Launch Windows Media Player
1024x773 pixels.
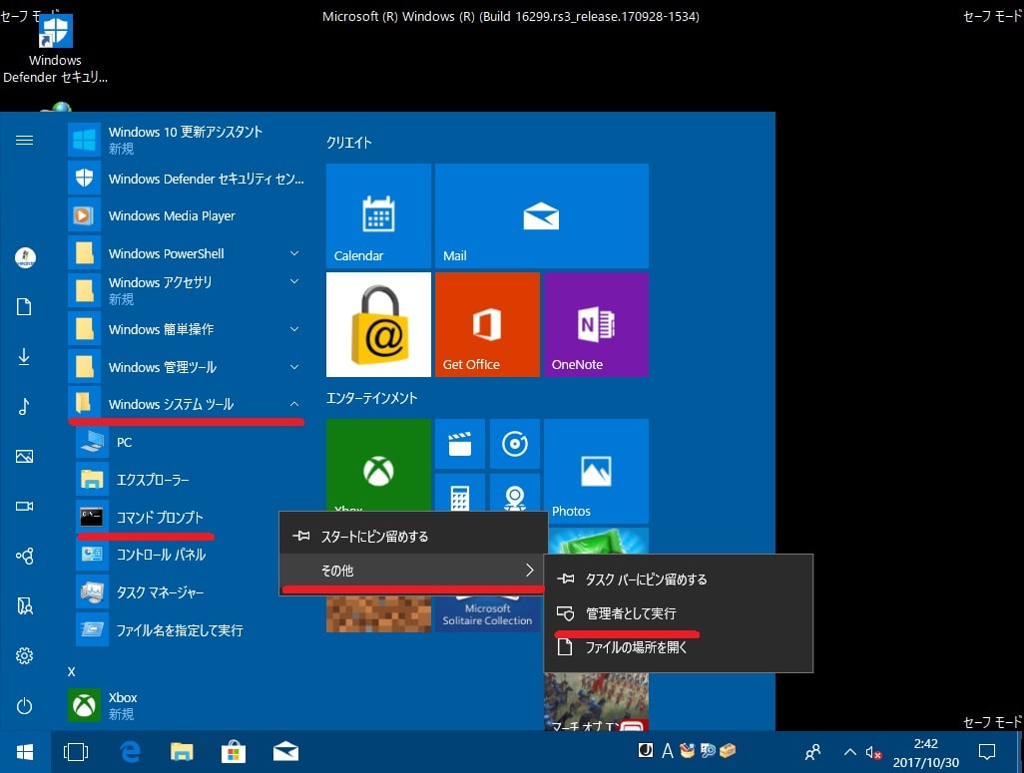click(186, 215)
